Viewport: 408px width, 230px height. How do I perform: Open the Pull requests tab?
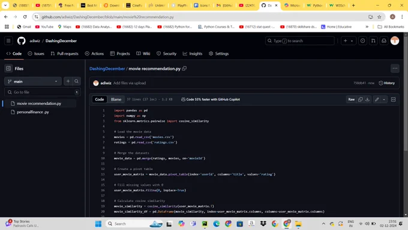65,53
